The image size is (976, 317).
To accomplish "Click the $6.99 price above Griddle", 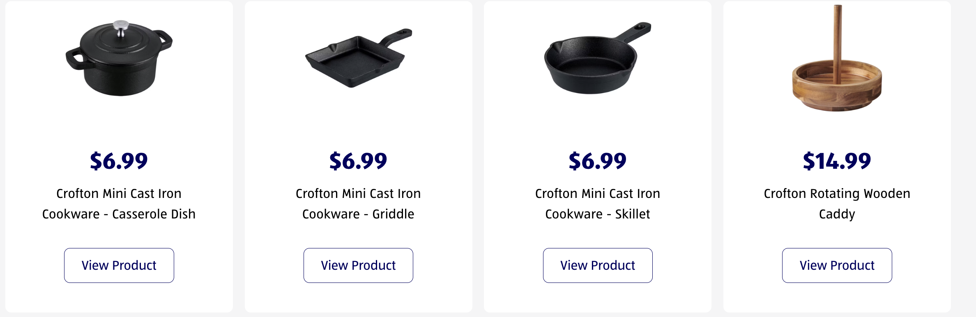I will (x=358, y=161).
